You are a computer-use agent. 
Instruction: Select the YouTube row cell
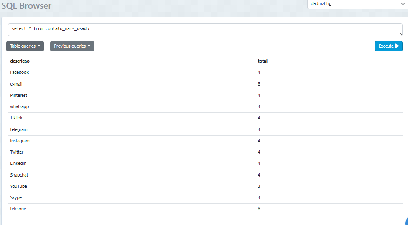(x=18, y=186)
